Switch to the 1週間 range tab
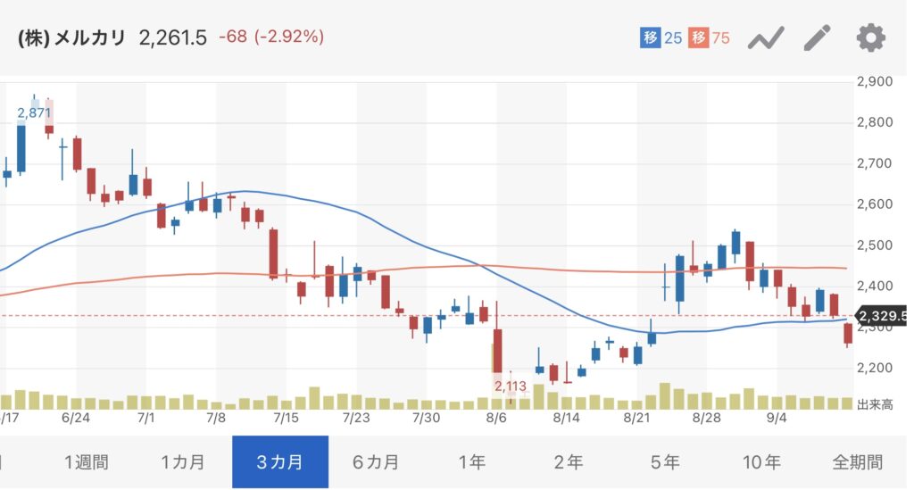The width and height of the screenshot is (914, 490). tap(87, 462)
